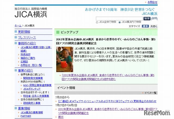The width and height of the screenshot is (174, 119).
Task: Click the grid icon beside 募集情報
Action: [16, 108]
